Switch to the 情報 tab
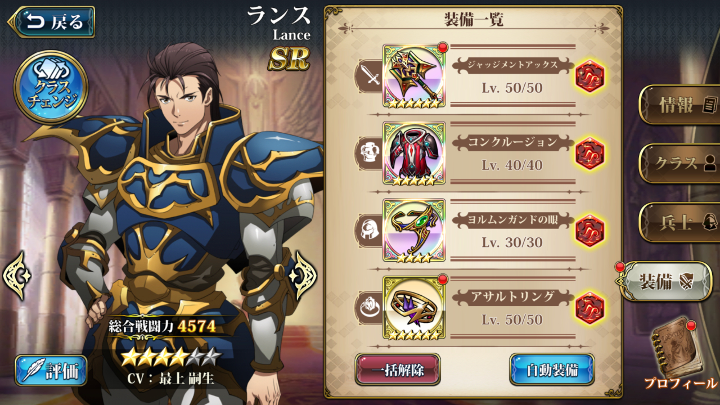The image size is (720, 405). pyautogui.click(x=679, y=105)
